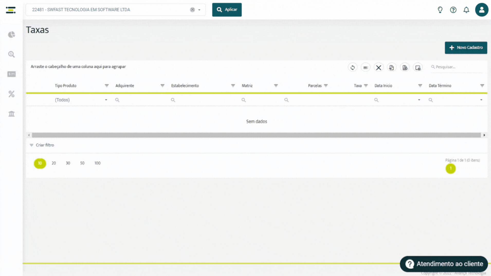Select page size 100
Screen dimensions: 491x276
(x=97, y=163)
